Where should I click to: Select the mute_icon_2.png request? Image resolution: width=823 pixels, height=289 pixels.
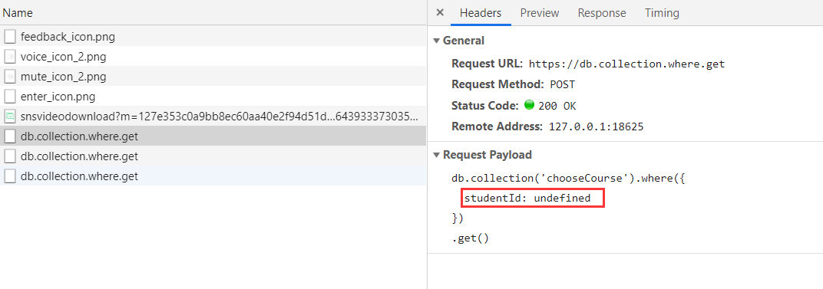[213, 77]
